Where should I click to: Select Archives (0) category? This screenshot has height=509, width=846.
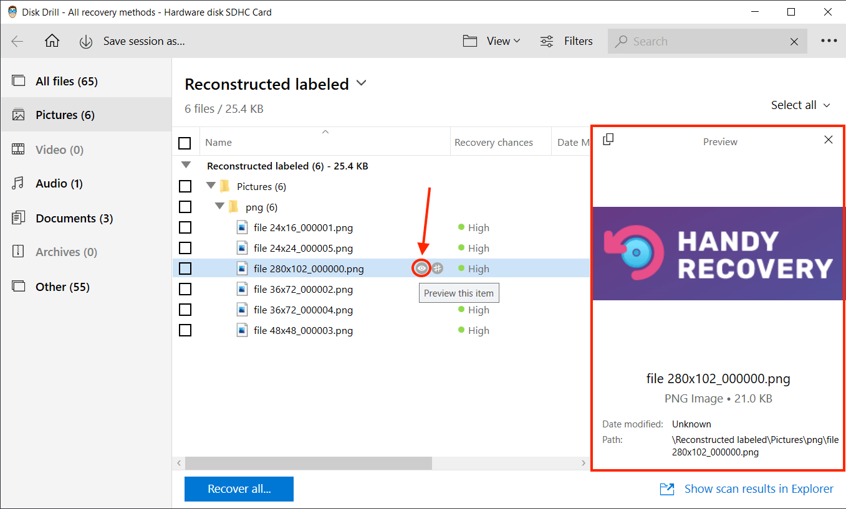click(86, 252)
